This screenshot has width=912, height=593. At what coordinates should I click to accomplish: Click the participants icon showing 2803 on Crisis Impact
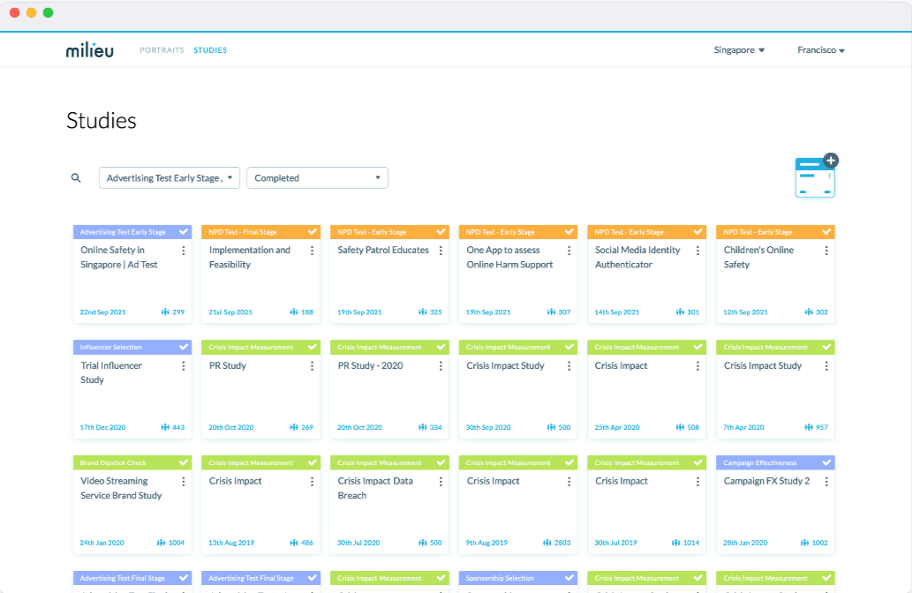click(x=546, y=543)
